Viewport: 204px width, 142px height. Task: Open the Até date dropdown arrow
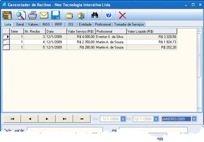tap(156, 119)
